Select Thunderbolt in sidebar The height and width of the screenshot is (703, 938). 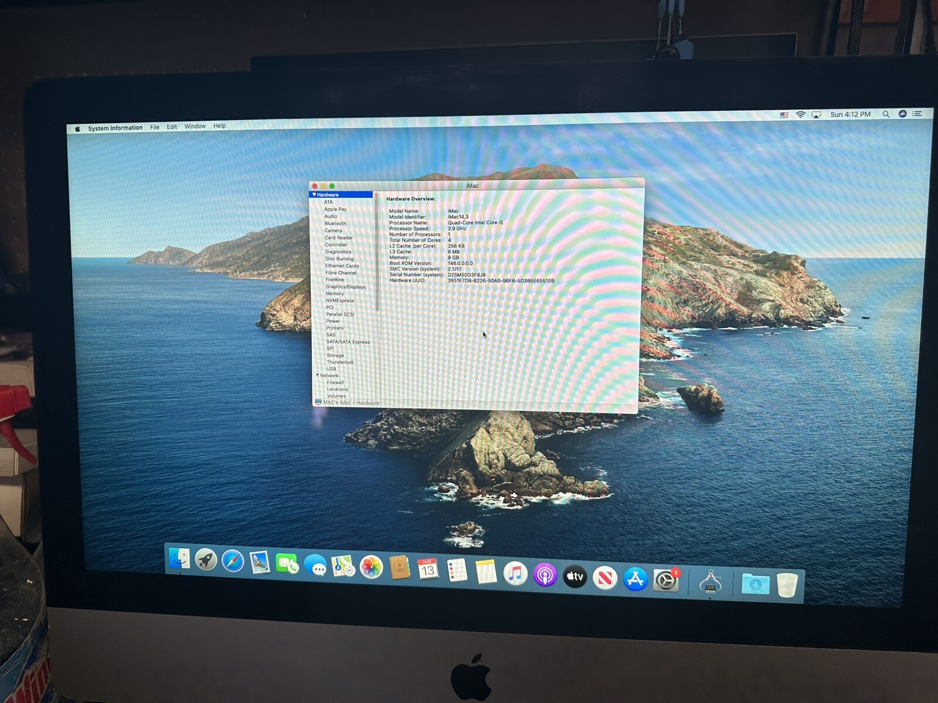click(340, 362)
